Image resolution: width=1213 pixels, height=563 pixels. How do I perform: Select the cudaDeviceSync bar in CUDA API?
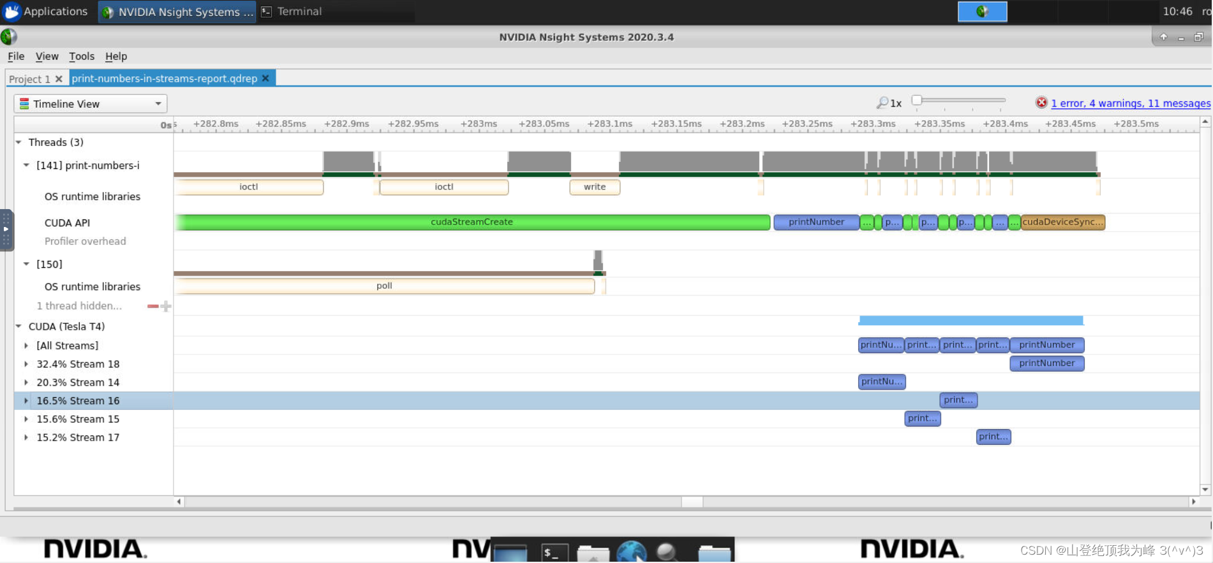1063,222
